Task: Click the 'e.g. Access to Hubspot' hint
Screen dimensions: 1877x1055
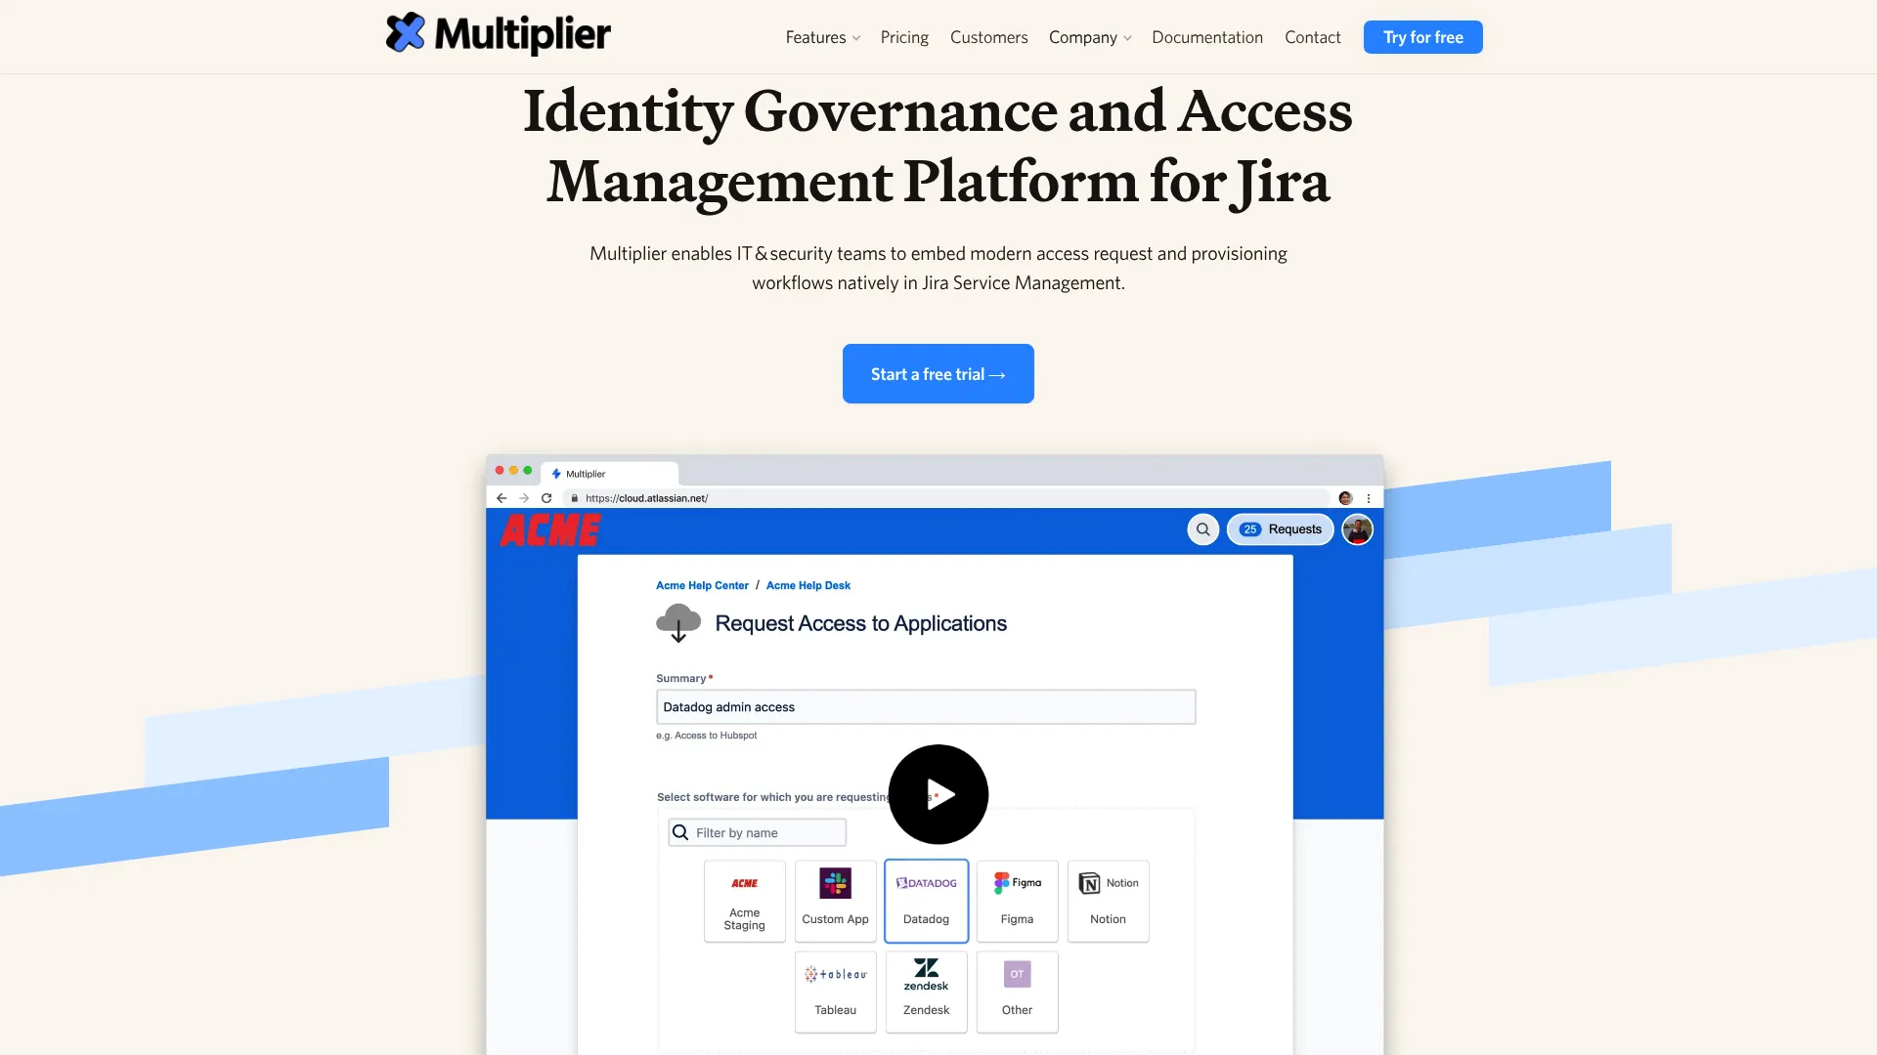Action: 706,736
